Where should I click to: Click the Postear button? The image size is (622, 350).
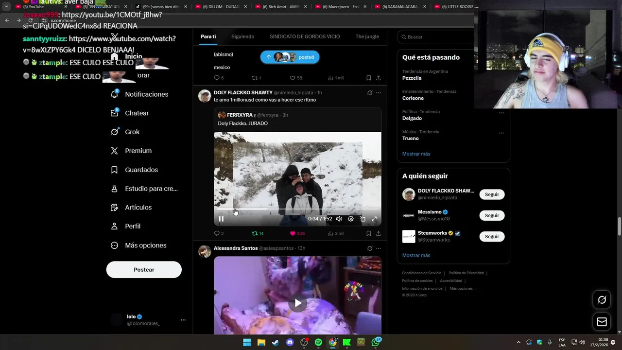(x=144, y=270)
